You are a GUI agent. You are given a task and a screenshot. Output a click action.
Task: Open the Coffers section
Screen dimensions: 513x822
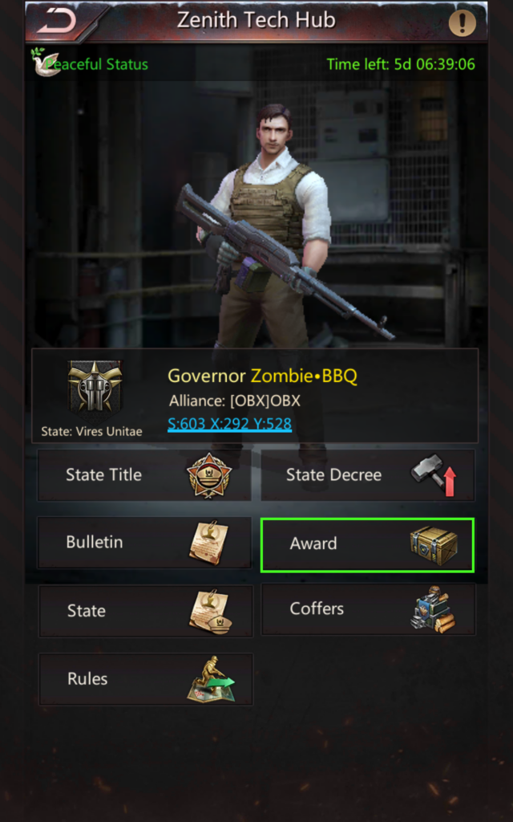pos(369,610)
